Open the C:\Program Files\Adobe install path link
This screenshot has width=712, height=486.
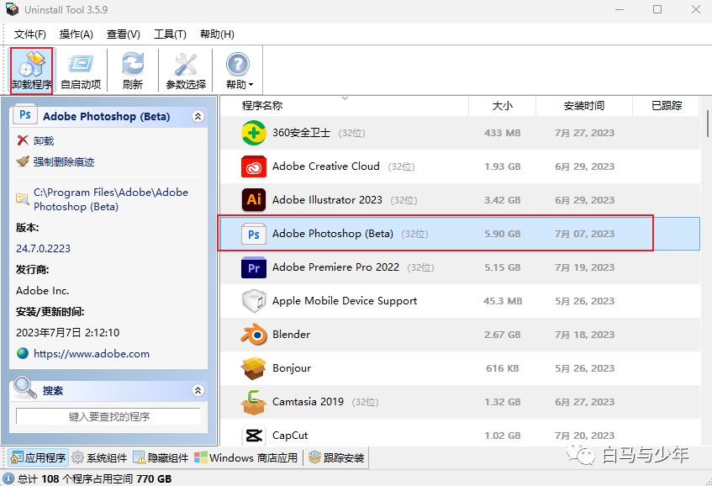click(x=111, y=199)
